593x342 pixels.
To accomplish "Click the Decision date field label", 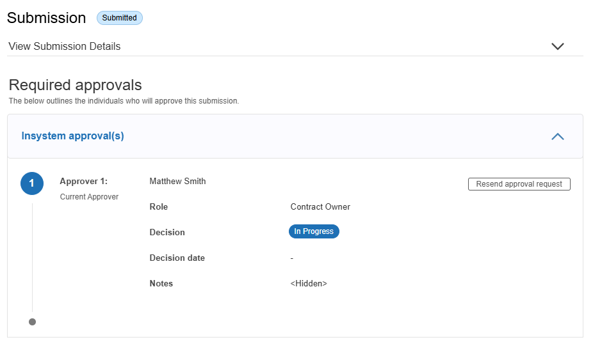I will (x=177, y=258).
